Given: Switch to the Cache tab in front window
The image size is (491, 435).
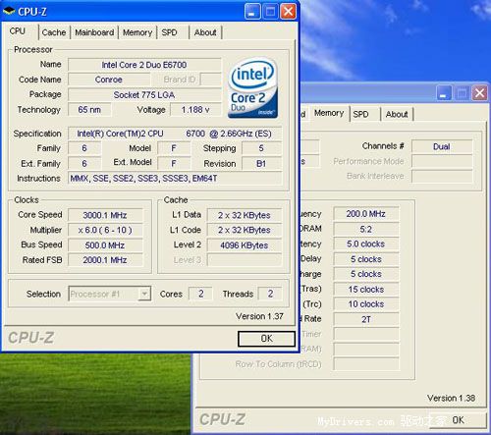Looking at the screenshot, I should pos(54,32).
